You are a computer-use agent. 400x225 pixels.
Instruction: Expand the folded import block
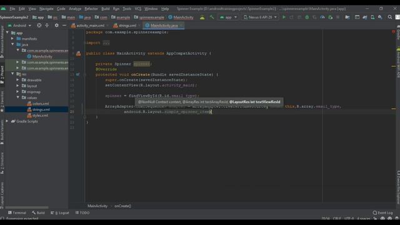[106, 43]
